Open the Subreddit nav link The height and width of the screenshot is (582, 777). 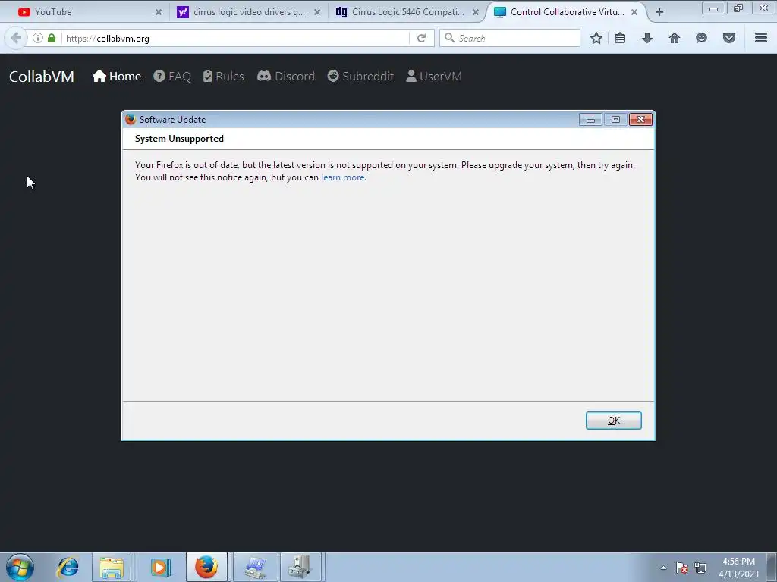coord(360,77)
